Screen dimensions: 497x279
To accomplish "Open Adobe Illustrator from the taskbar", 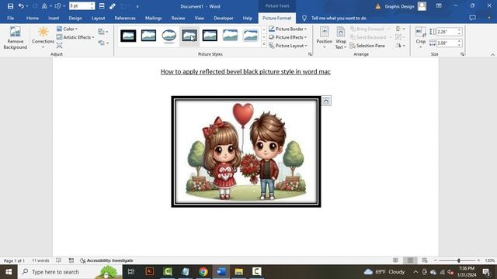I will click(x=149, y=271).
